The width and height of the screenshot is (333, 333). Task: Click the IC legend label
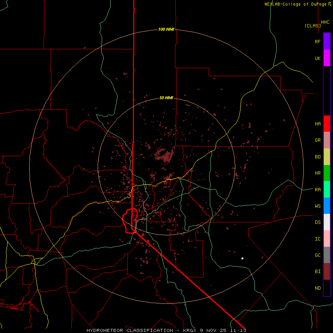[x=317, y=239]
